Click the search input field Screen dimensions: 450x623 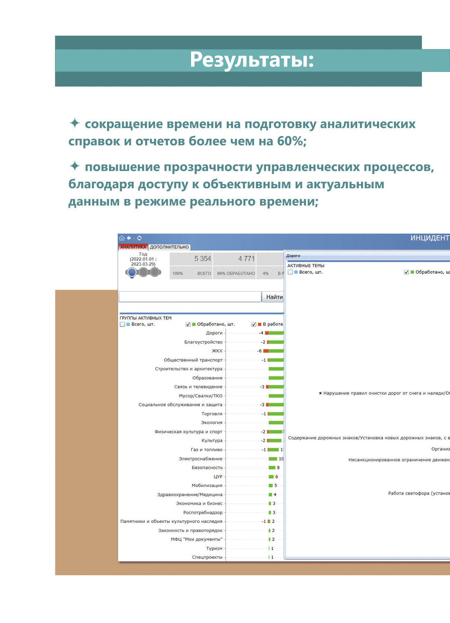[190, 297]
